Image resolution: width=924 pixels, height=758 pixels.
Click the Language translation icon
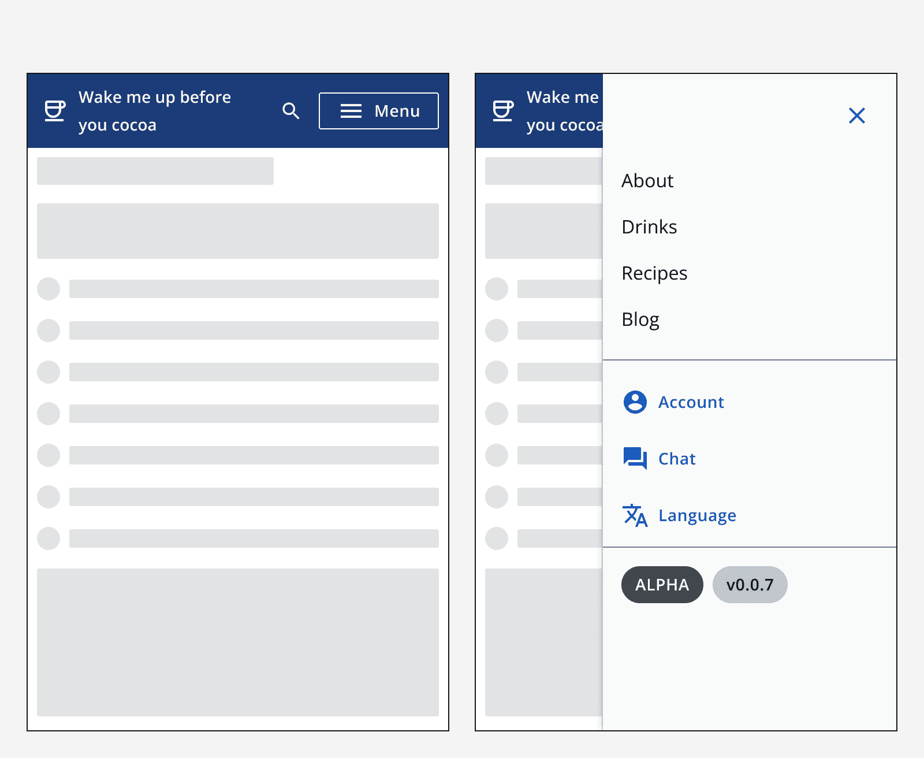[635, 516]
